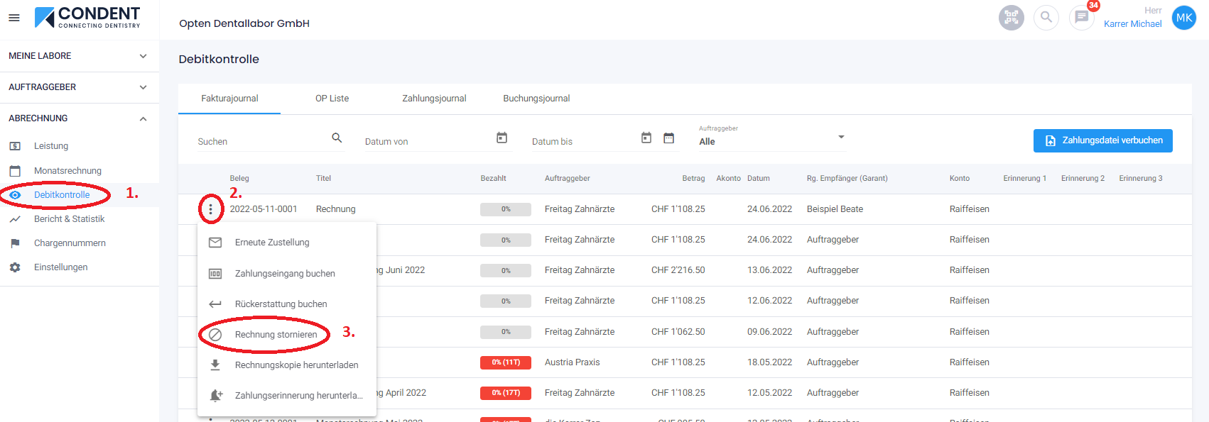Click into the Datum bis input field

click(x=581, y=142)
